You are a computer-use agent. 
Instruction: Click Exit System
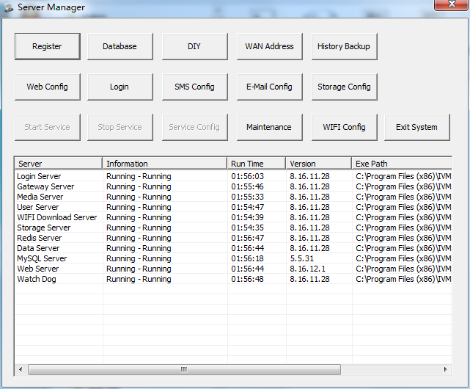click(416, 127)
